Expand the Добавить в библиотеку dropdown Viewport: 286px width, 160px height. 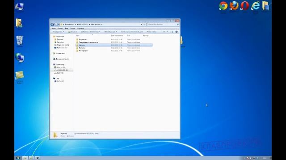tap(90, 32)
